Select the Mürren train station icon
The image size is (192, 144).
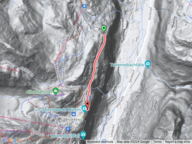73,114
